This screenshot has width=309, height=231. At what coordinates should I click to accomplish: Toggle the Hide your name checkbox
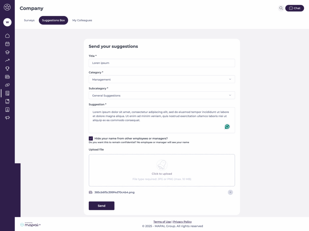pyautogui.click(x=91, y=139)
